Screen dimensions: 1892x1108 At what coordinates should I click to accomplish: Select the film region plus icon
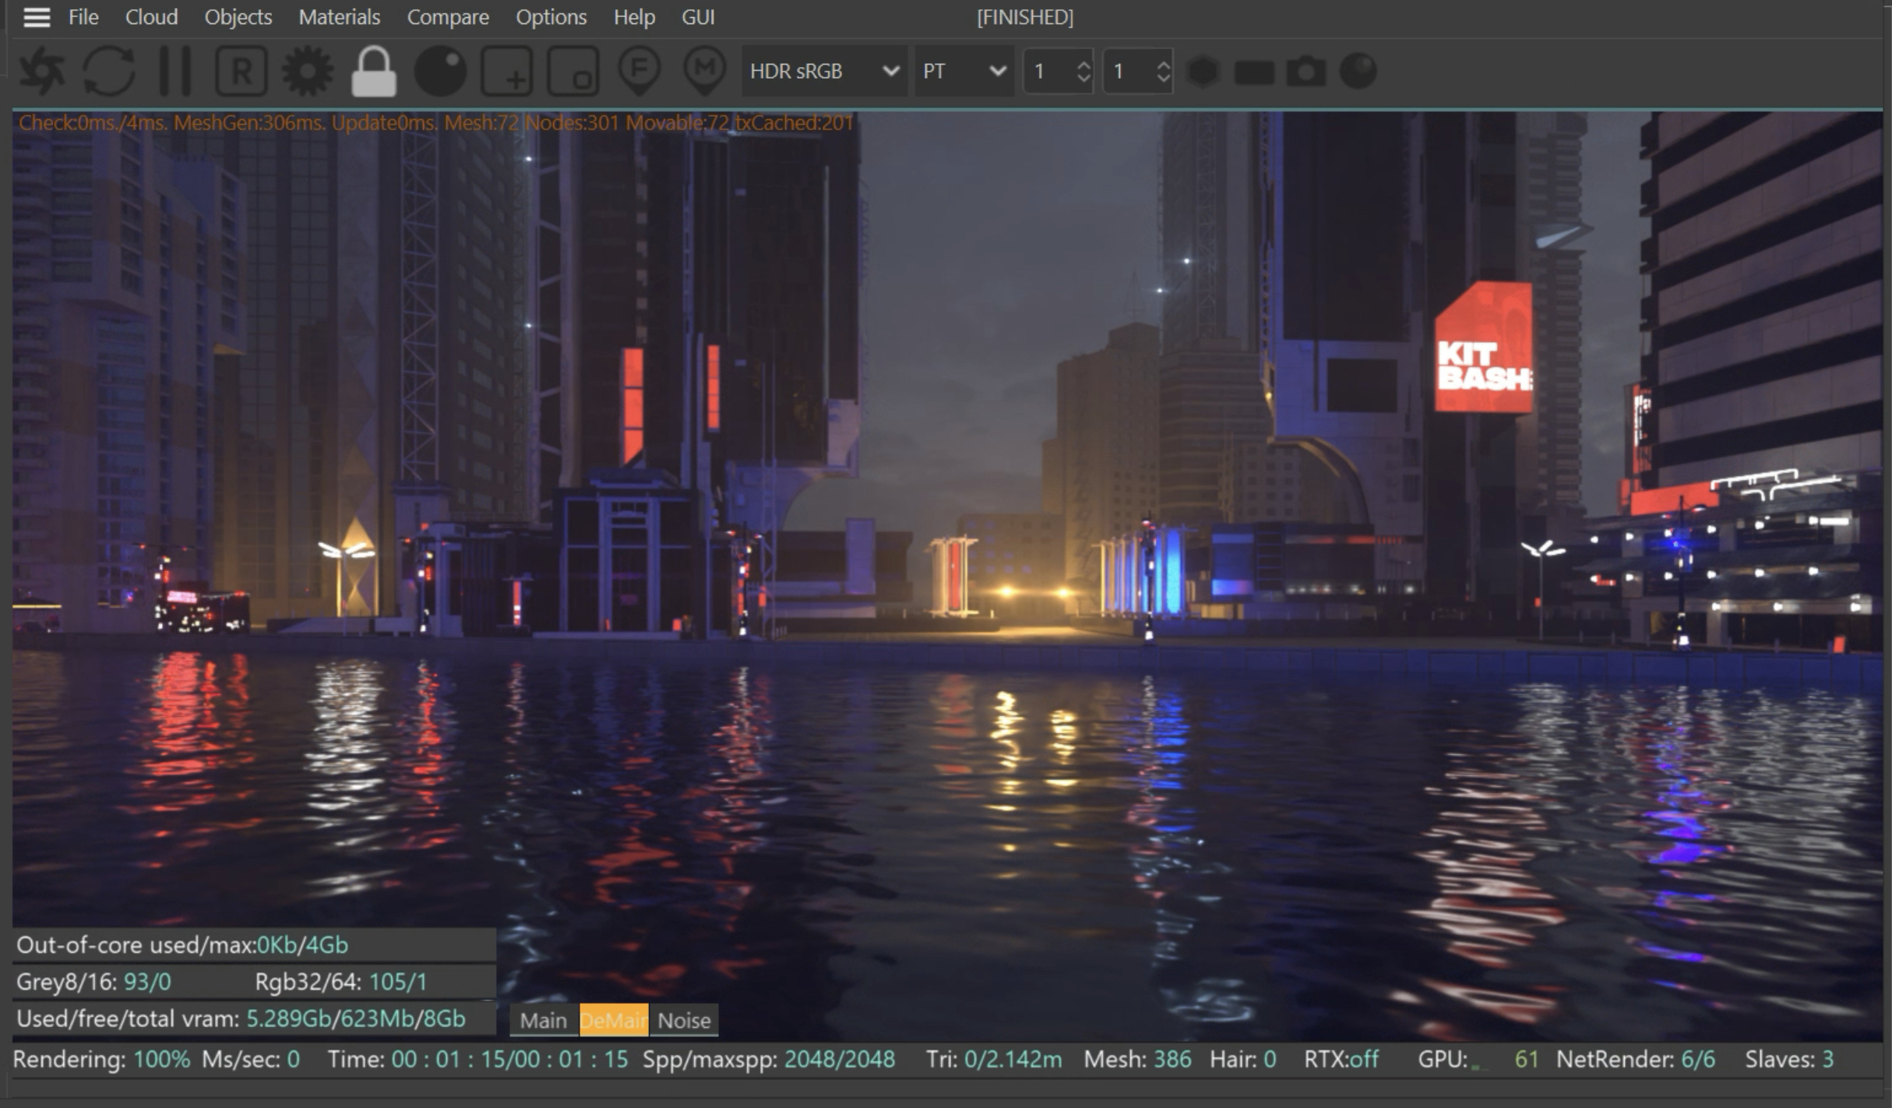point(507,71)
